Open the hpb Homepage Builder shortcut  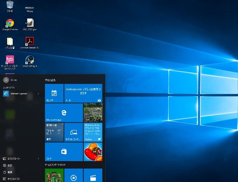[10, 60]
